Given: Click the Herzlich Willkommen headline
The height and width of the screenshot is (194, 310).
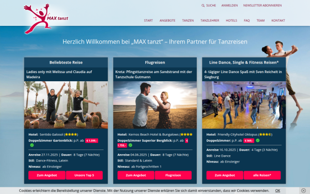Looking at the screenshot, I should click(x=155, y=41).
